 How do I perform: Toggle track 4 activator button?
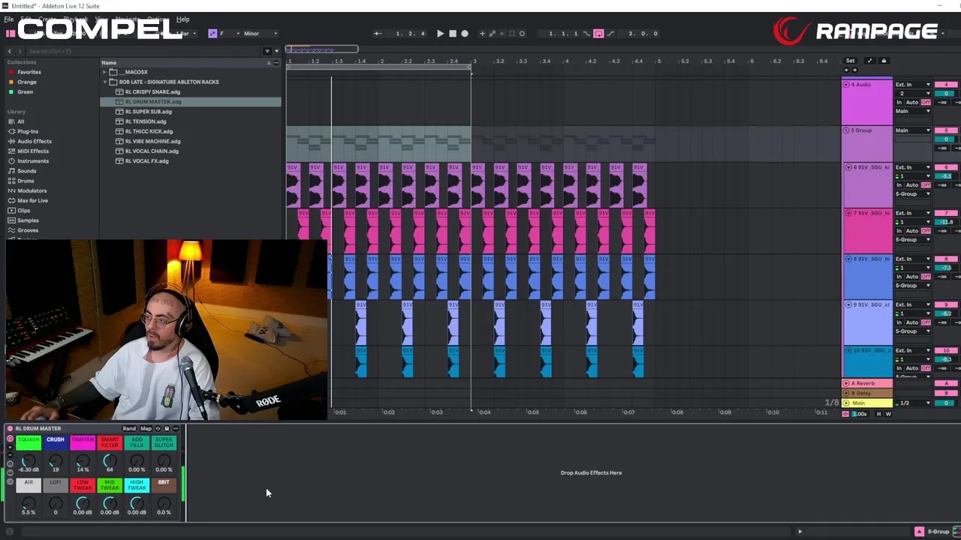click(946, 85)
